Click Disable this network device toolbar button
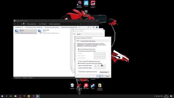 34,27
